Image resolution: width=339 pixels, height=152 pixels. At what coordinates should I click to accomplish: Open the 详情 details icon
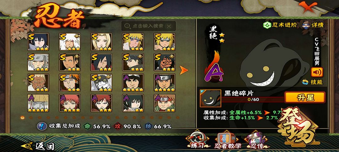pos(306,25)
